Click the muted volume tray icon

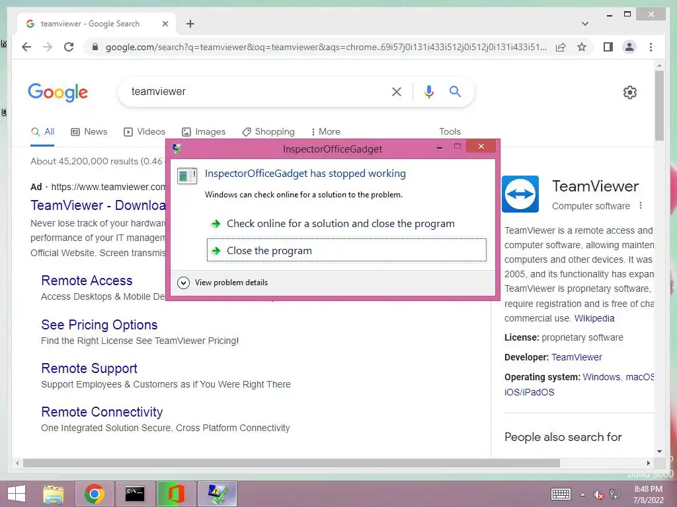[598, 494]
